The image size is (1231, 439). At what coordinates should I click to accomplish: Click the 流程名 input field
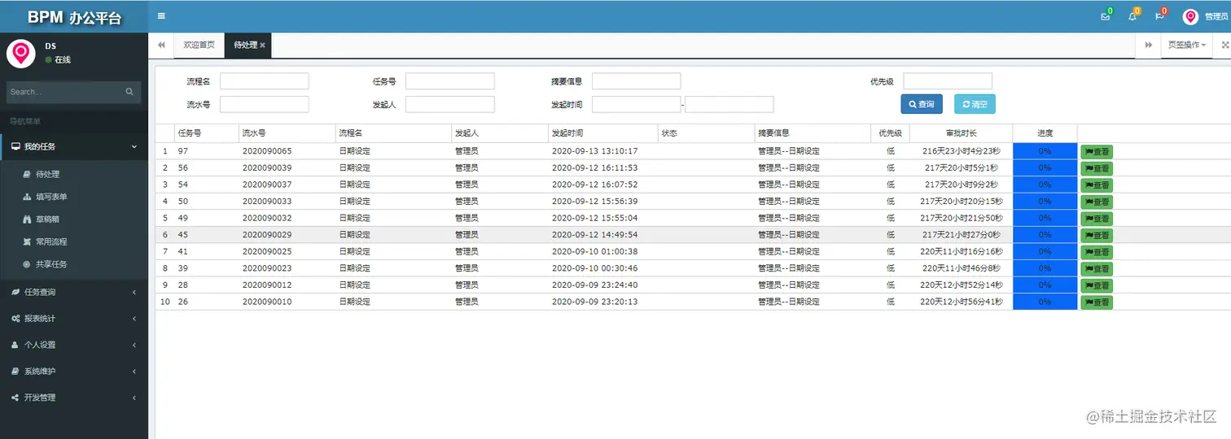[x=265, y=81]
